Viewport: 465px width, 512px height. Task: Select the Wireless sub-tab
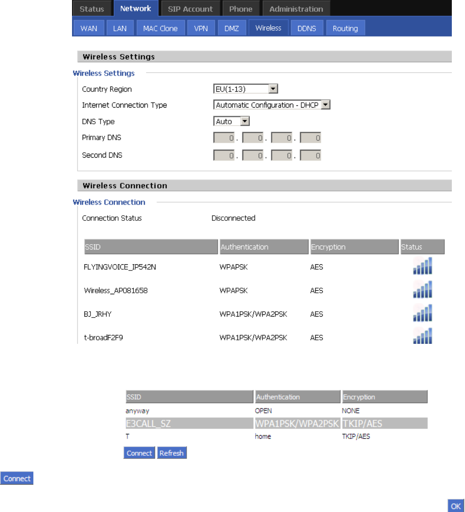[x=268, y=28]
